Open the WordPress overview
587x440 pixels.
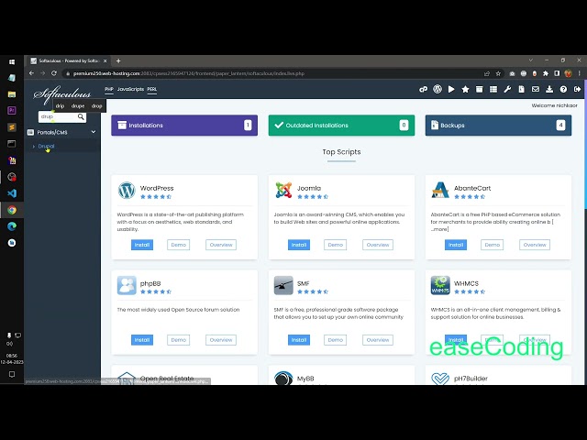tap(221, 245)
